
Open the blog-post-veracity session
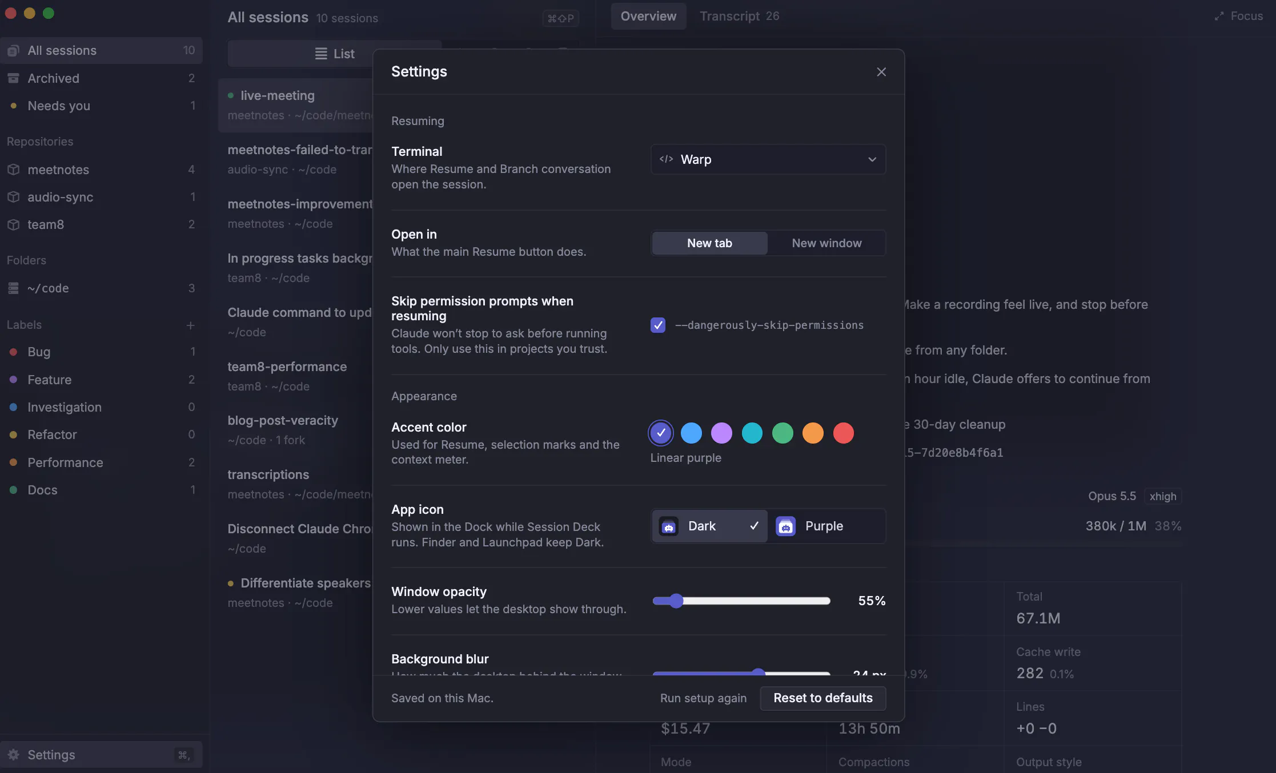pos(296,430)
